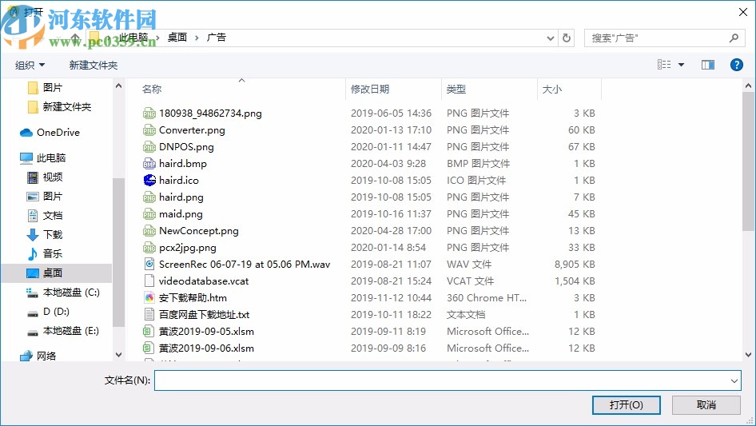Expand the address bar history dropdown
This screenshot has width=756, height=426.
[550, 38]
